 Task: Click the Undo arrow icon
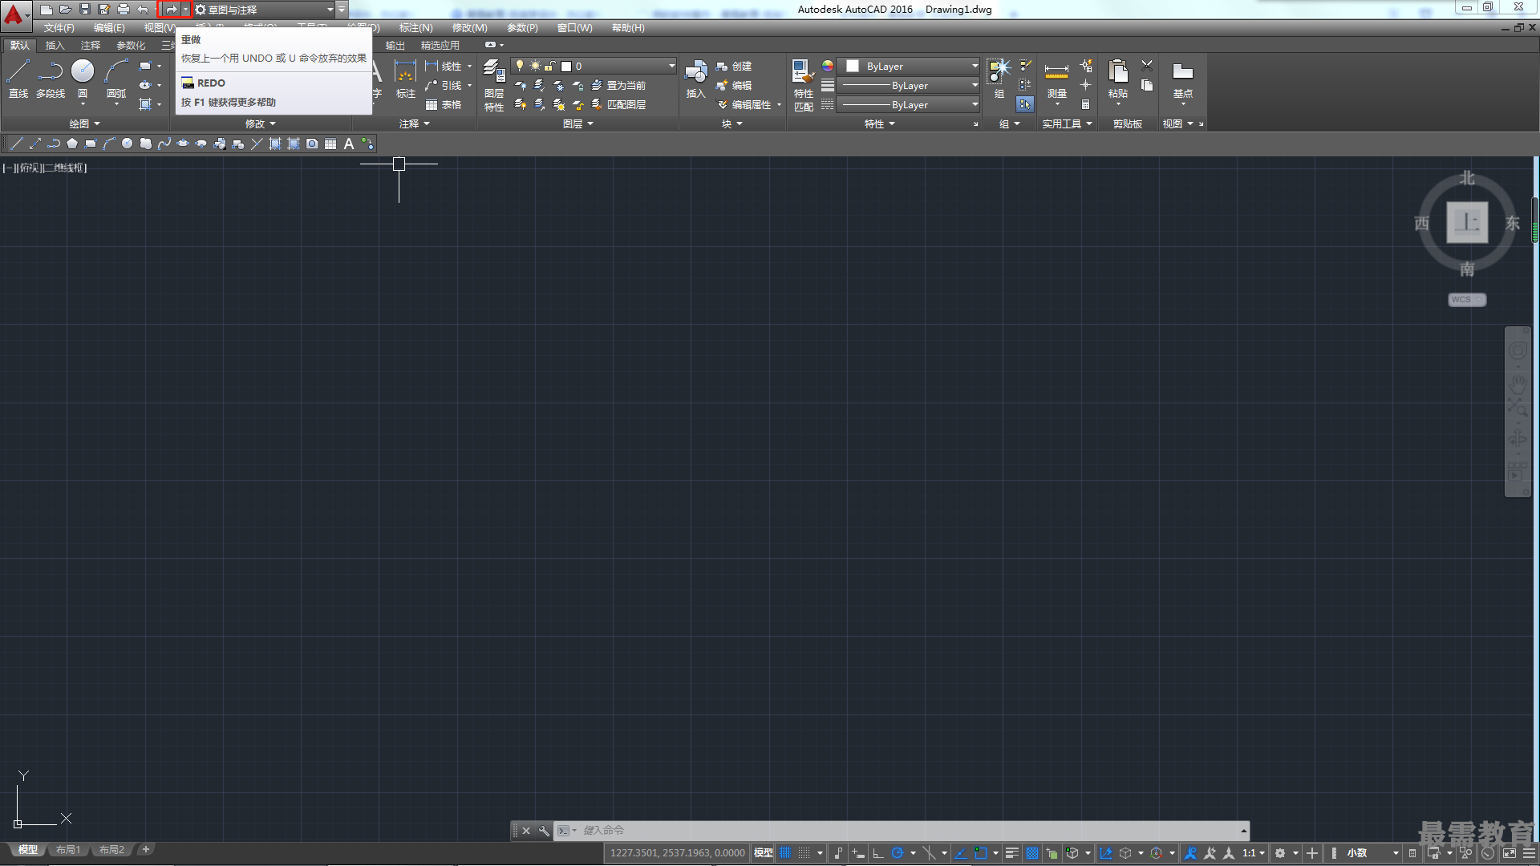click(x=143, y=10)
